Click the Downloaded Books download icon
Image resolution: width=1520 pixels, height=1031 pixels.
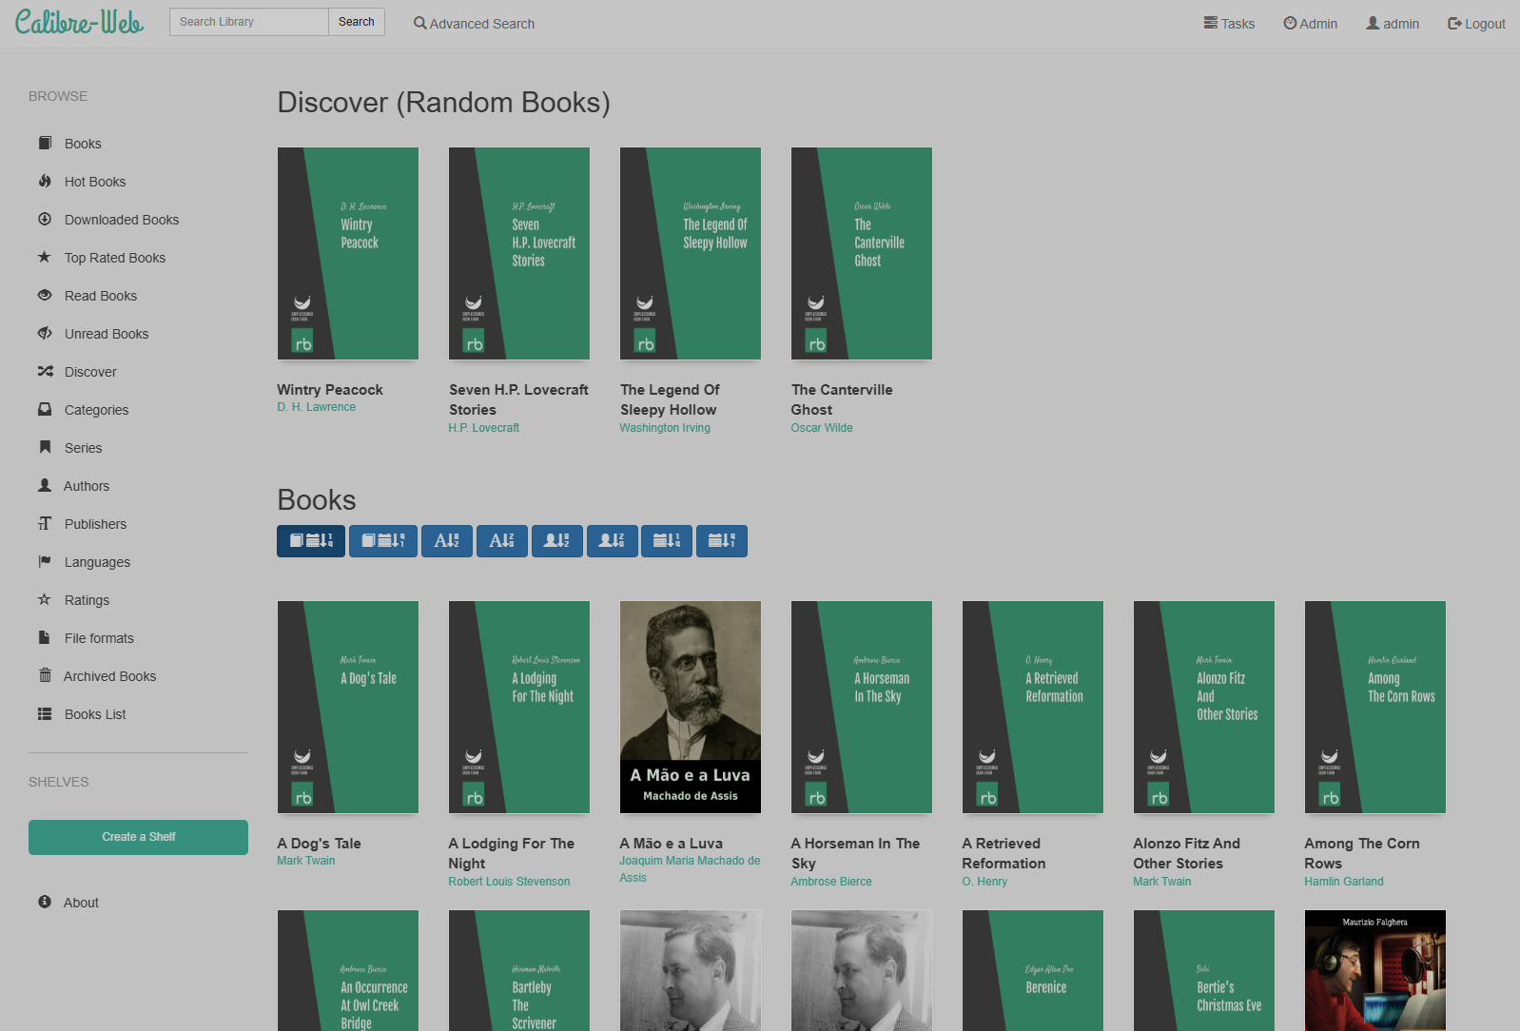click(x=45, y=219)
